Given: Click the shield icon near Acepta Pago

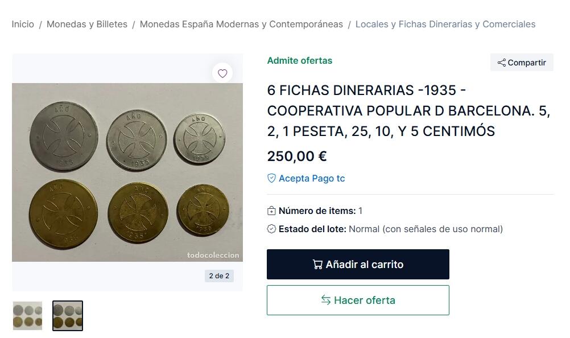Looking at the screenshot, I should 271,178.
